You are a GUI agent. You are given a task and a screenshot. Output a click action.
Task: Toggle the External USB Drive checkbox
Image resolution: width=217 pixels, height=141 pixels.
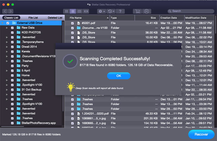tap(8, 23)
